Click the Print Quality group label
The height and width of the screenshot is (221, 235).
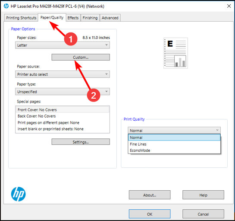point(134,119)
